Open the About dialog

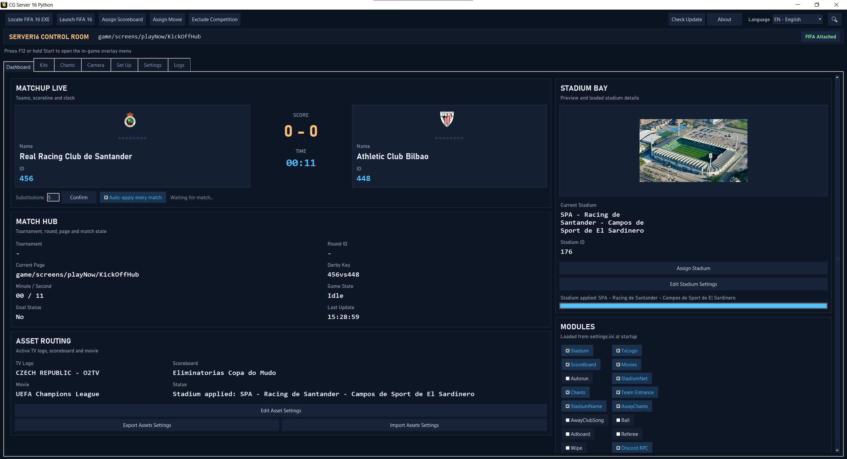coord(724,20)
